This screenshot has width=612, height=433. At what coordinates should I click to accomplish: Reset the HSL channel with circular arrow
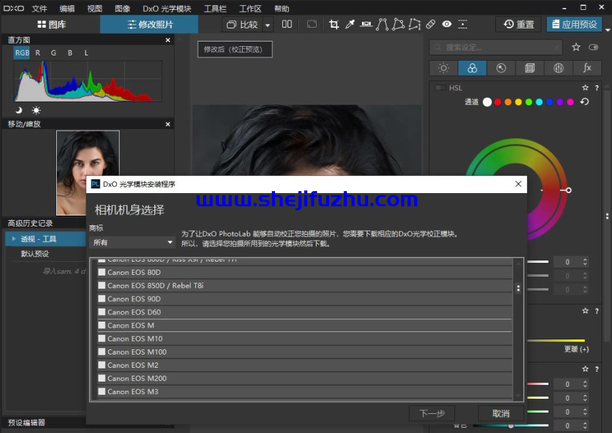pyautogui.click(x=584, y=101)
